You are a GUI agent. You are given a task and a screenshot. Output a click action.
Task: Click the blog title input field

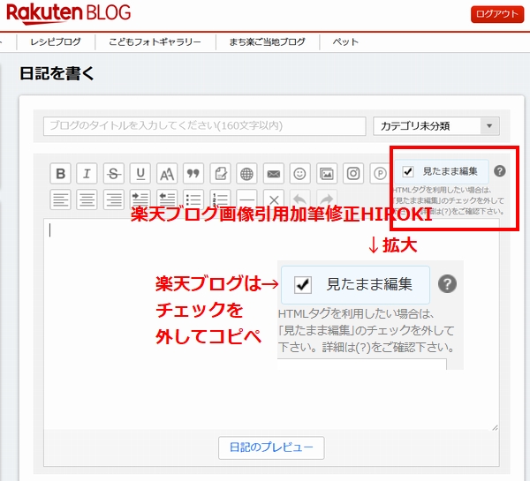pos(205,126)
